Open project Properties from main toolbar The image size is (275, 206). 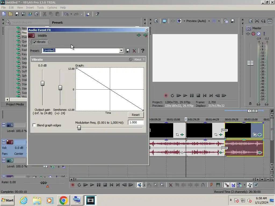(x=36, y=14)
